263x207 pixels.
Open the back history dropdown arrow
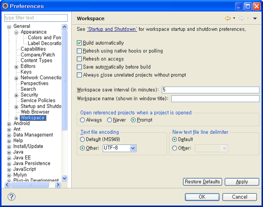click(234, 18)
